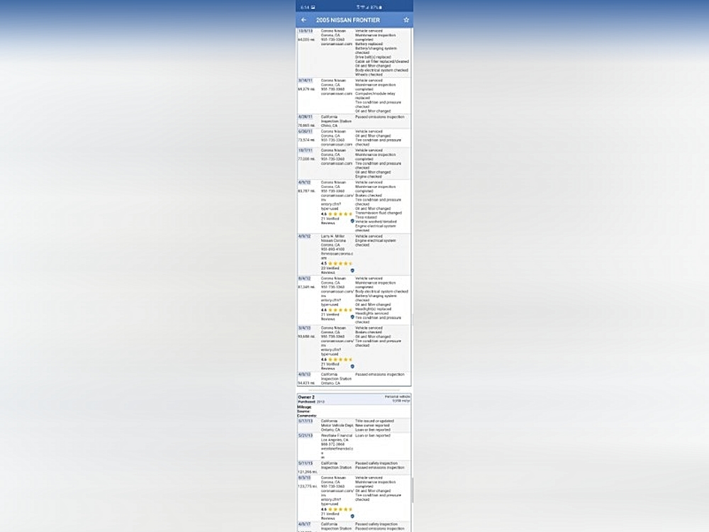
Task: Select the Personal vehicle label
Action: click(398, 397)
